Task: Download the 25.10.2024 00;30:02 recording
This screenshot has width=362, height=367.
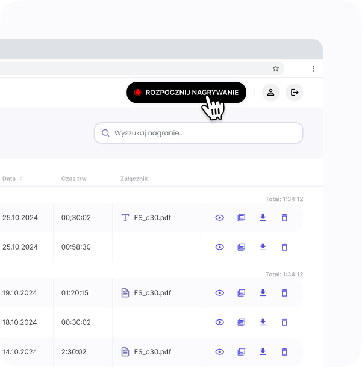Action: (x=263, y=218)
